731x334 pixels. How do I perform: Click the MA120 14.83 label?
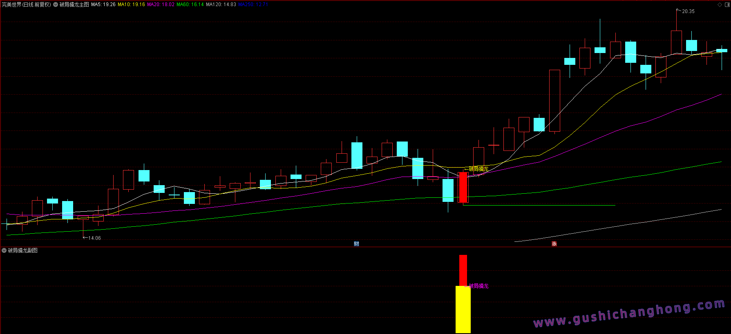coord(221,4)
